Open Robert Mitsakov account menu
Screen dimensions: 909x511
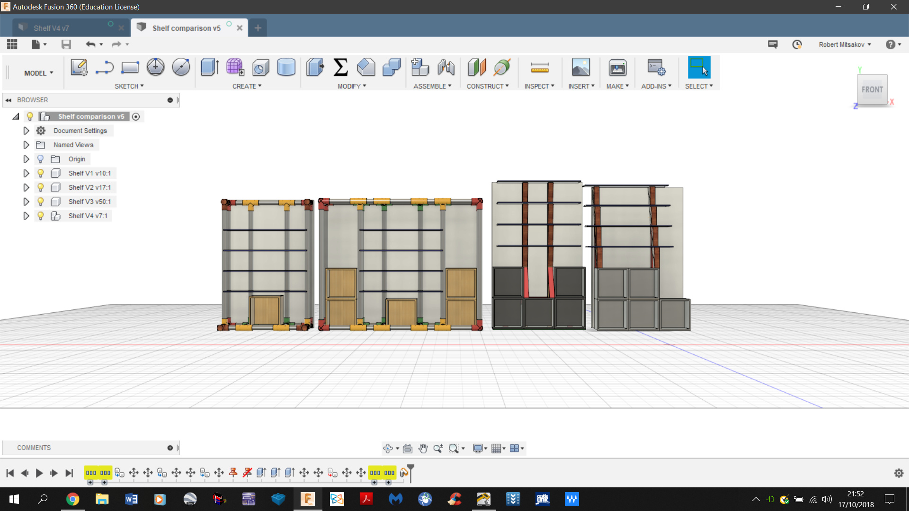click(845, 44)
